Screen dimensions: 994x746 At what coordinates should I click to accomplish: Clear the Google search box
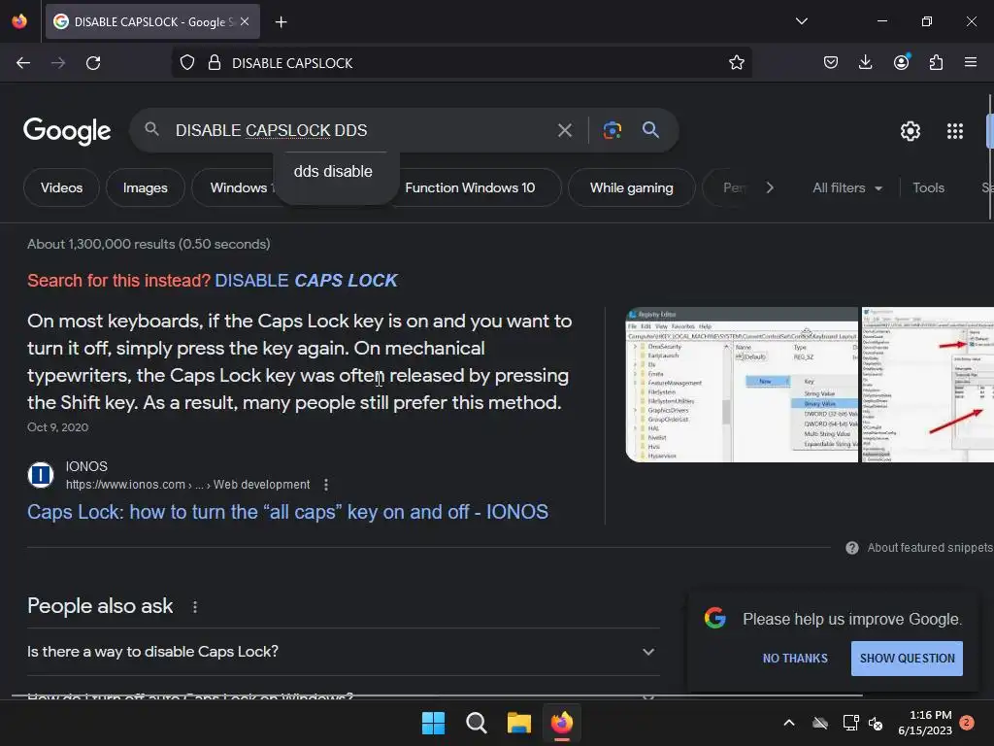(x=564, y=131)
